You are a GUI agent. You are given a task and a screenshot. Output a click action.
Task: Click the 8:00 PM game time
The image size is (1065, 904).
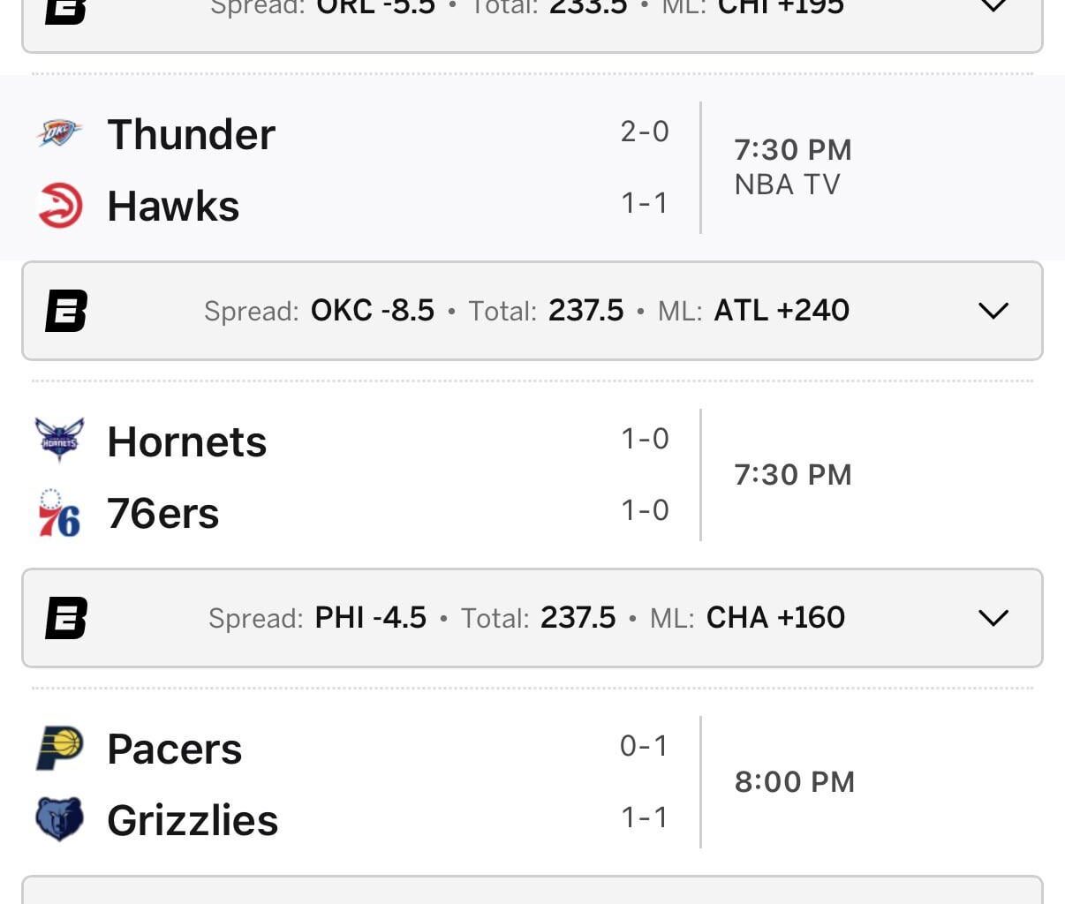[x=794, y=781]
